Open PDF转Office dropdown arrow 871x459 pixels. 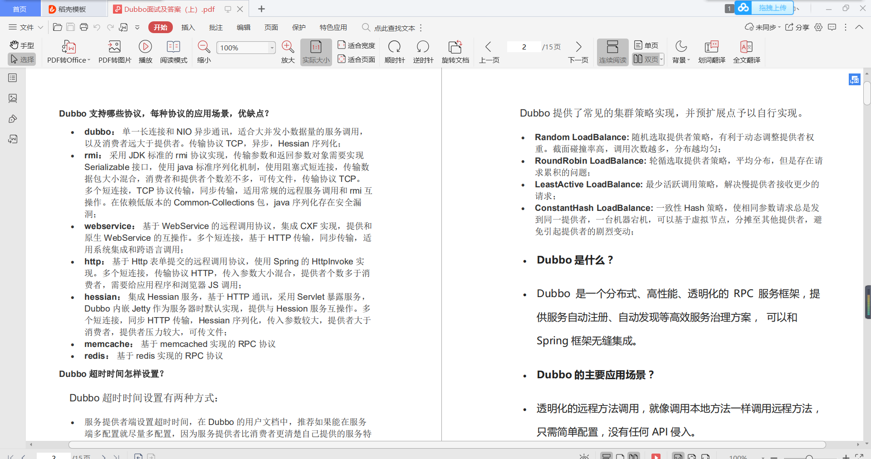(x=89, y=60)
